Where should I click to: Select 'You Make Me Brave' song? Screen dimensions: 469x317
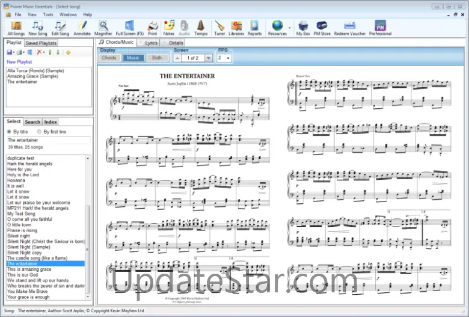coord(27,291)
